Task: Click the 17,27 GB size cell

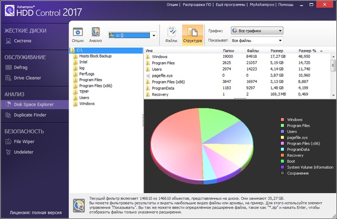Action: tap(278, 57)
